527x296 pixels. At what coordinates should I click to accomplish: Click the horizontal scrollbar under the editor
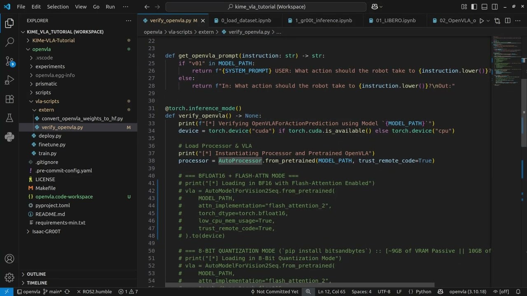click(300, 285)
